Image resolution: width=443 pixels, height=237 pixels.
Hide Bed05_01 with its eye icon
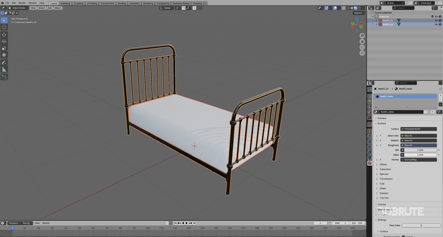click(436, 20)
